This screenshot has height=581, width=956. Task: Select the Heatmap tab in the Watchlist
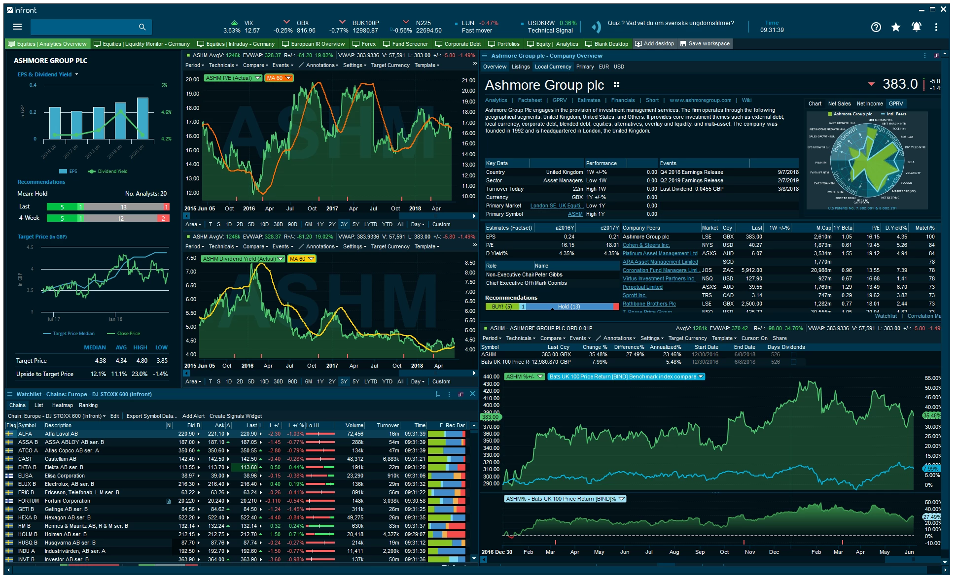(x=62, y=406)
